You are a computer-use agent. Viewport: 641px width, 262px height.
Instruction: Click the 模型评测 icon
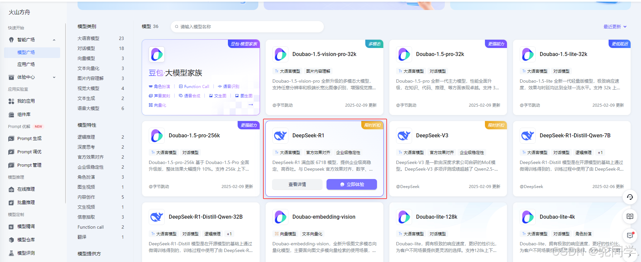click(x=11, y=253)
